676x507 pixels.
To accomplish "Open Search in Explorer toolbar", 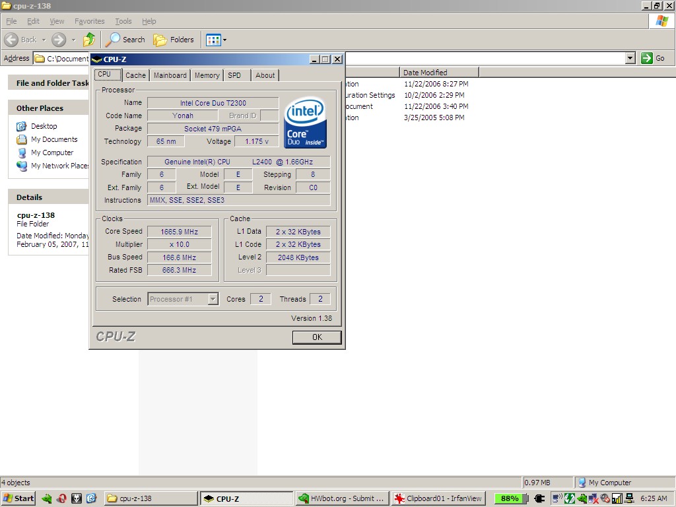I will tap(125, 40).
